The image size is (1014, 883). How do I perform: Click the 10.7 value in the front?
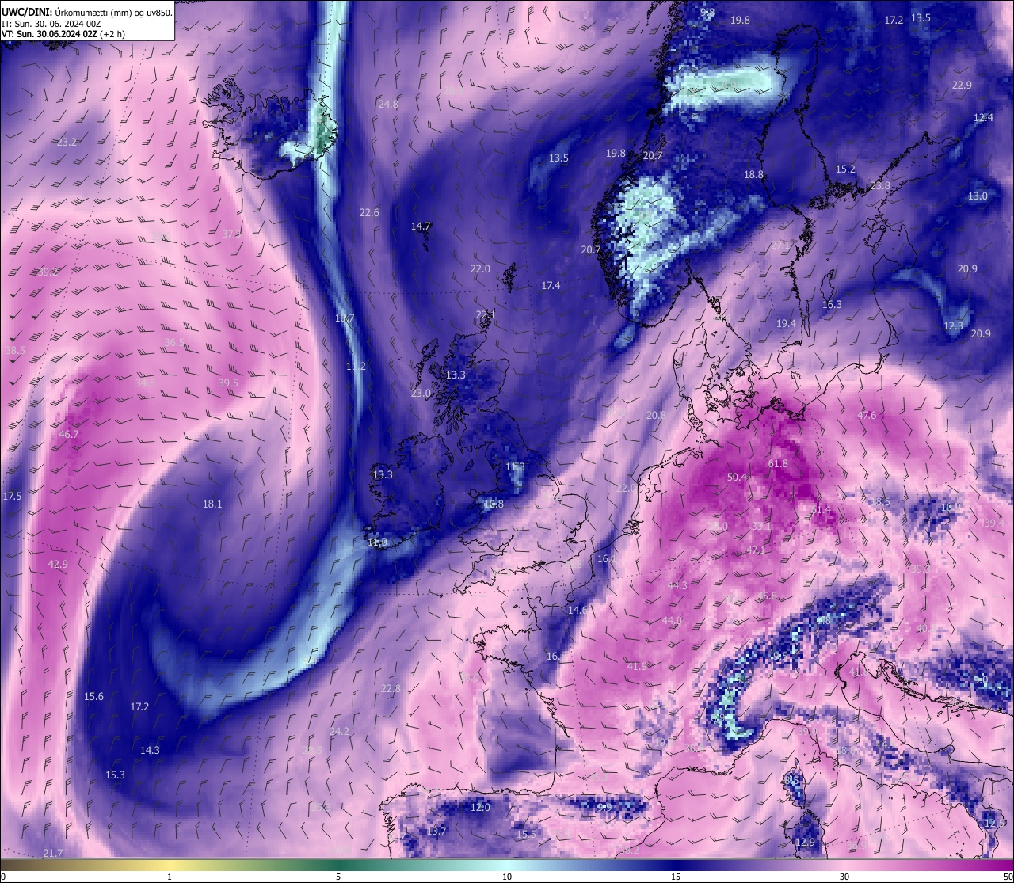[x=345, y=318]
